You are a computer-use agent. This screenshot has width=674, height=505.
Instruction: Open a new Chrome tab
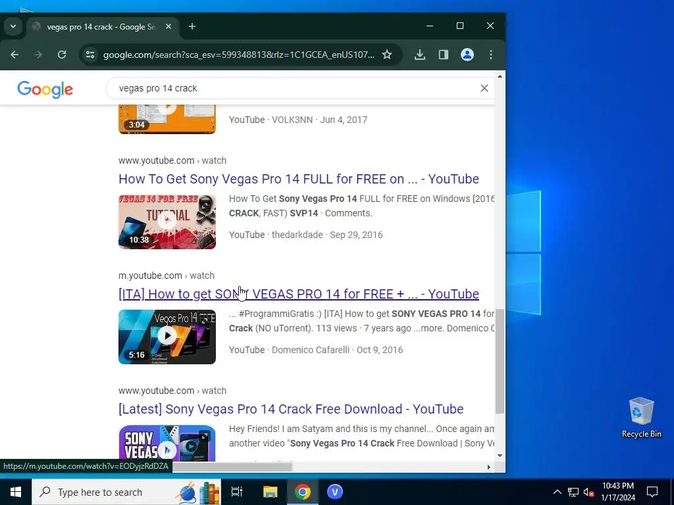pyautogui.click(x=192, y=26)
